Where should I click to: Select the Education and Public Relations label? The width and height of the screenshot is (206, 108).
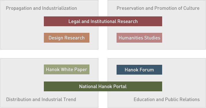[167, 99]
